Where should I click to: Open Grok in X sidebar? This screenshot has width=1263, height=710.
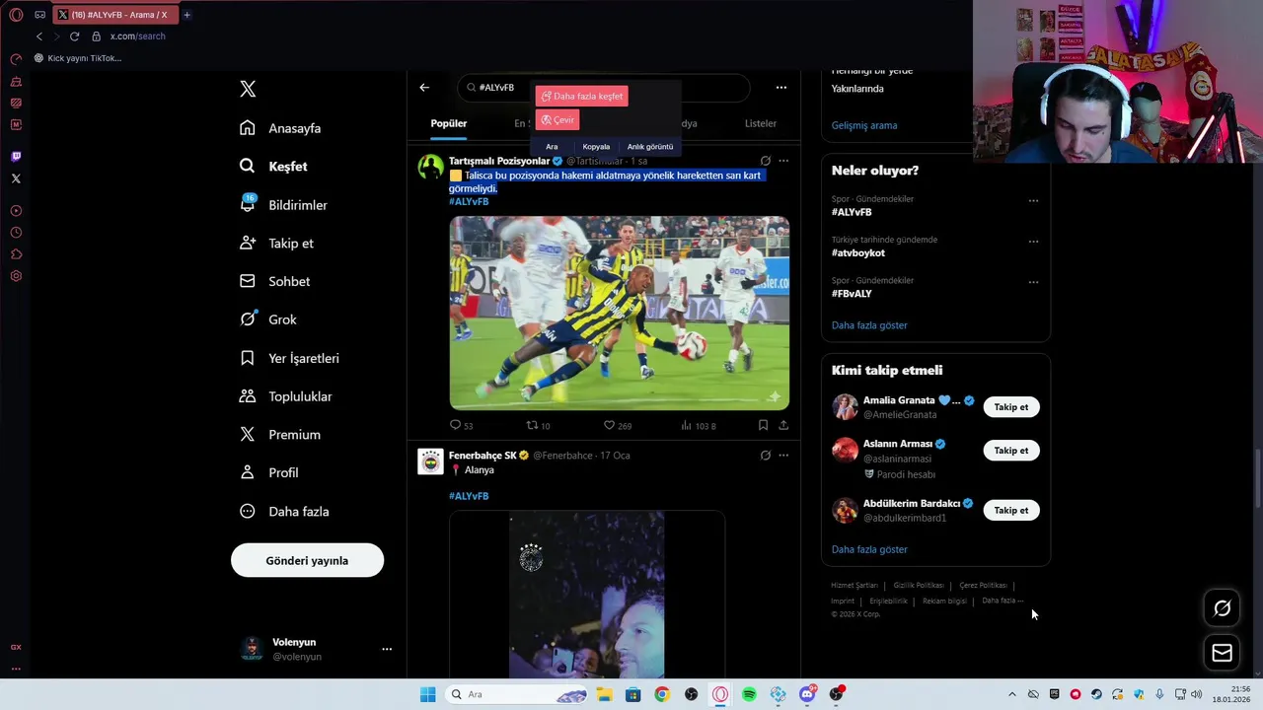(x=268, y=319)
